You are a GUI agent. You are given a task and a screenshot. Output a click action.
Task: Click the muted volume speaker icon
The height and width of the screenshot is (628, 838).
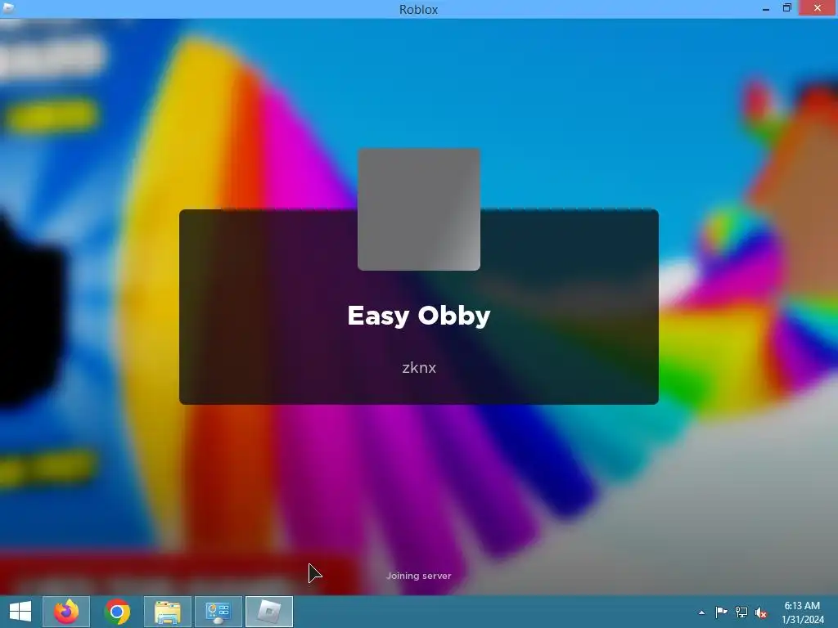pyautogui.click(x=761, y=612)
